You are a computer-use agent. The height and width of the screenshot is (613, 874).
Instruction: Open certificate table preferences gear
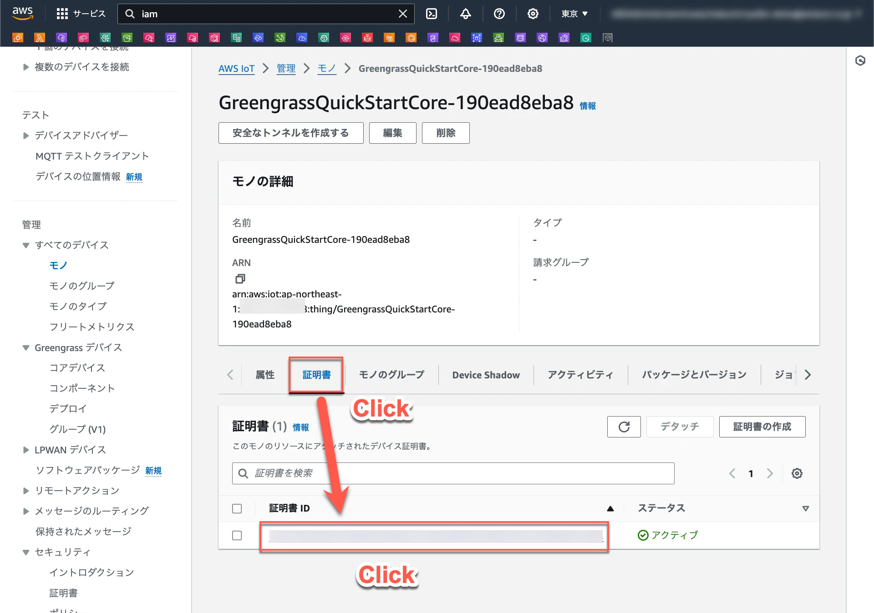(x=797, y=473)
